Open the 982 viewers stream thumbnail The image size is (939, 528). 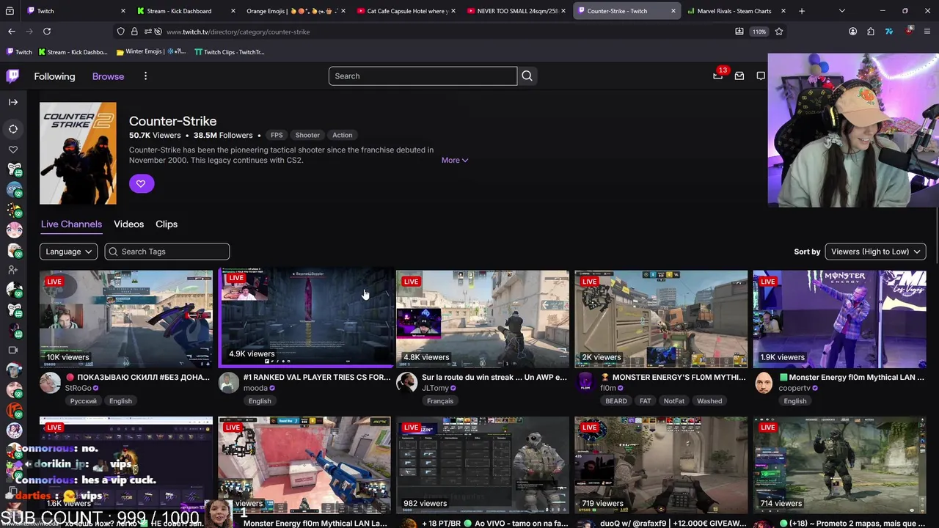pos(483,465)
